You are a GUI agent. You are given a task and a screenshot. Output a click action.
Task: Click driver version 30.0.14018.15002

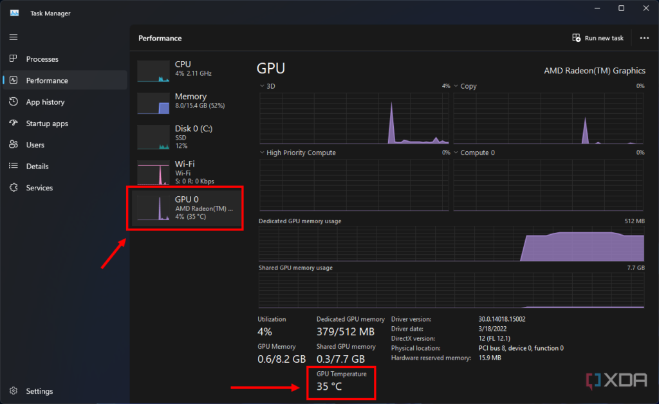click(502, 319)
